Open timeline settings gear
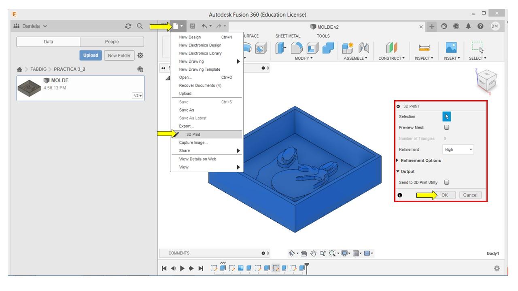This screenshot has height=291, width=518. [x=497, y=268]
